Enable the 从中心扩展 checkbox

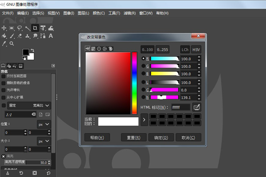pyautogui.click(x=3, y=97)
